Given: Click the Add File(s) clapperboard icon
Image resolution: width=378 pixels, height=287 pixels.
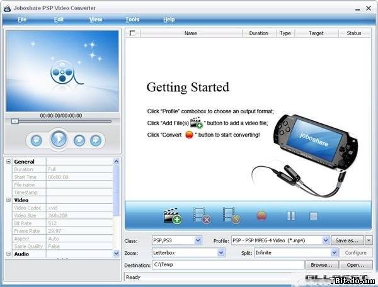Looking at the screenshot, I should point(173,215).
